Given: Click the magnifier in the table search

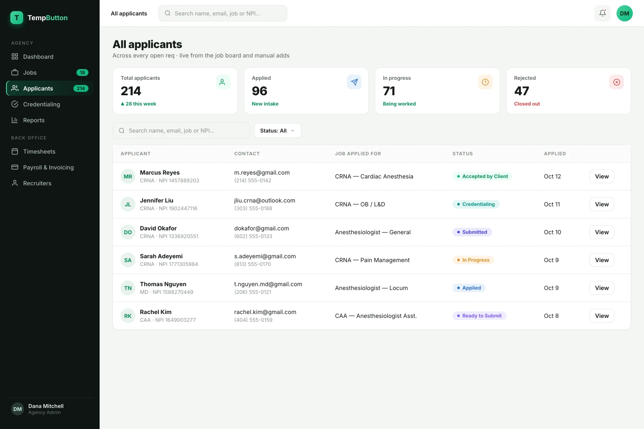Looking at the screenshot, I should (x=122, y=130).
